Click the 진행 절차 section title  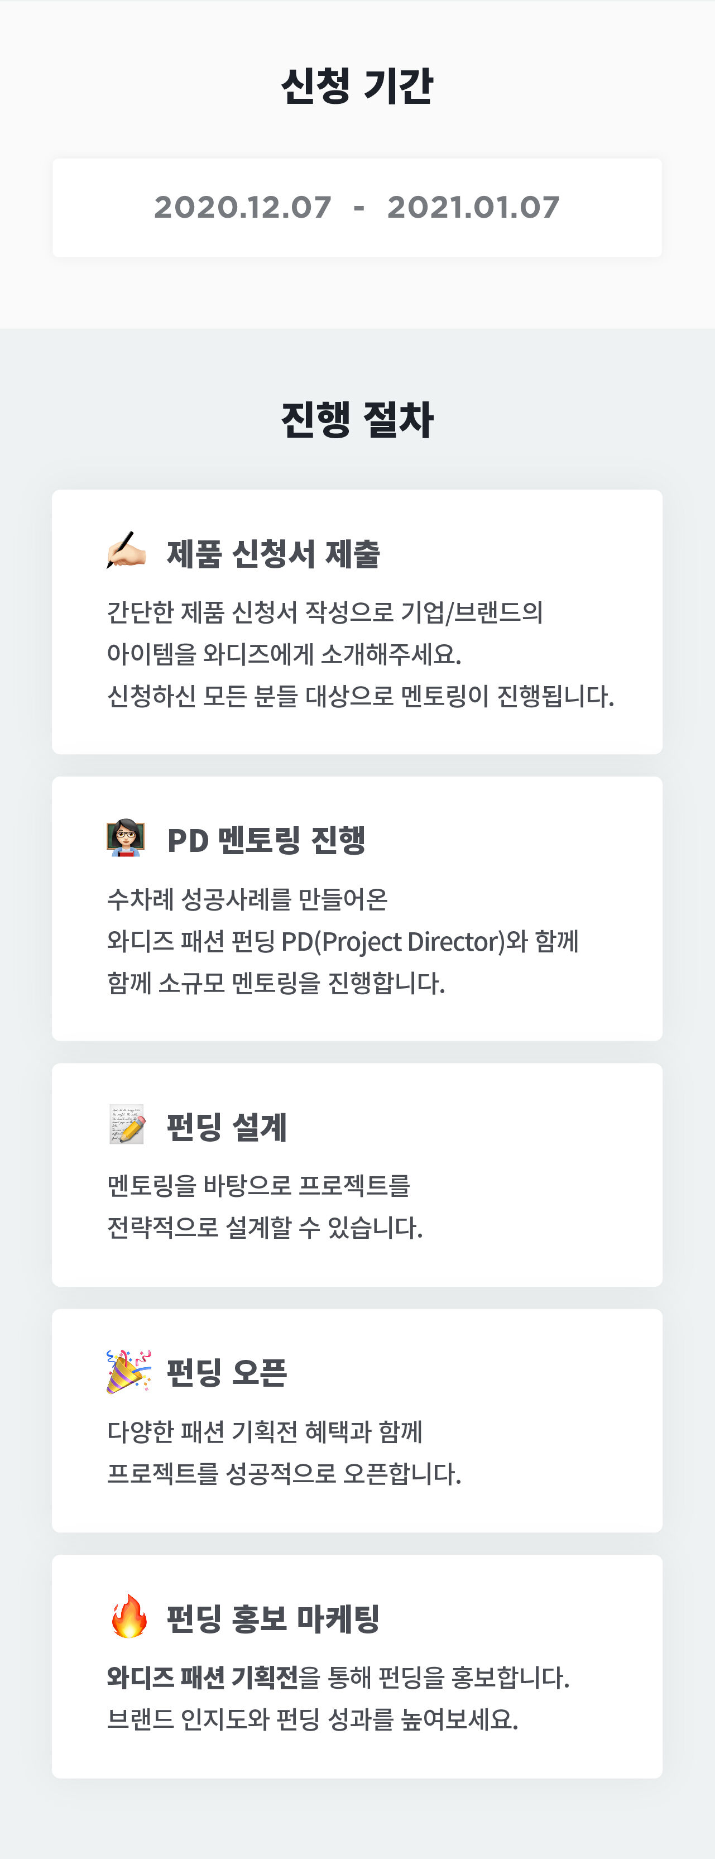click(357, 419)
